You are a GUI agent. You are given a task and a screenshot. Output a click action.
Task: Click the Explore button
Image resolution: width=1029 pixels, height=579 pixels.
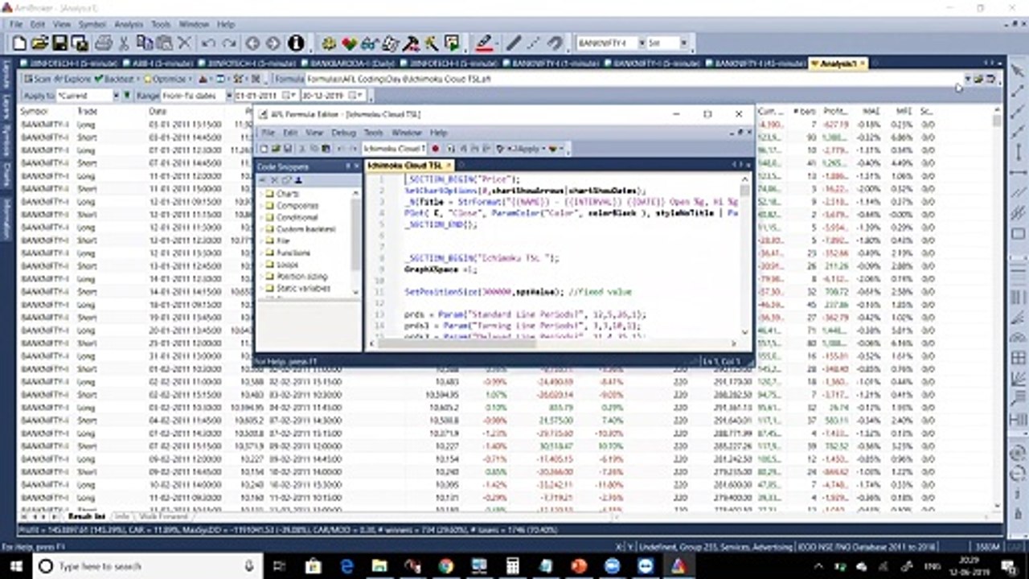tap(72, 79)
